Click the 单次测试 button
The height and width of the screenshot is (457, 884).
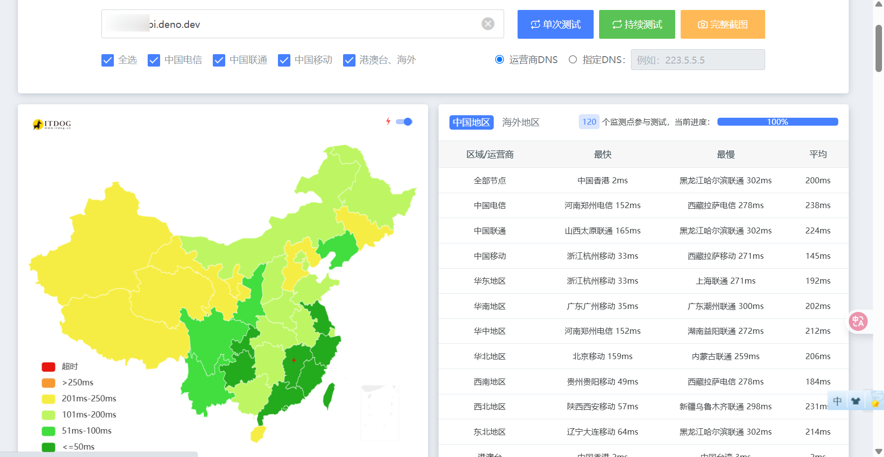click(x=555, y=24)
